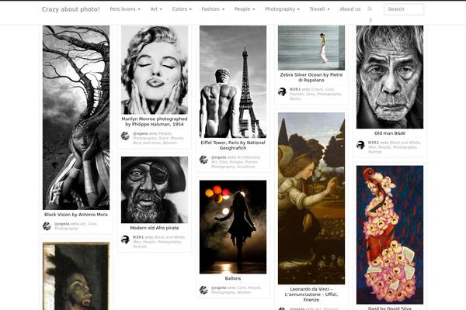466x310 pixels.
Task: Open the Ballons silhouette photo thumbnail
Action: tap(233, 227)
